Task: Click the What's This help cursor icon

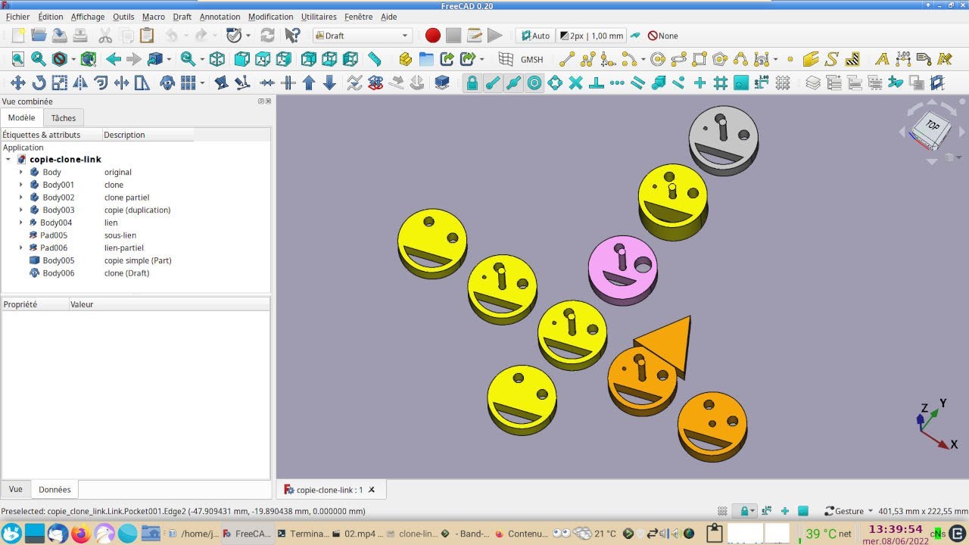Action: 292,36
